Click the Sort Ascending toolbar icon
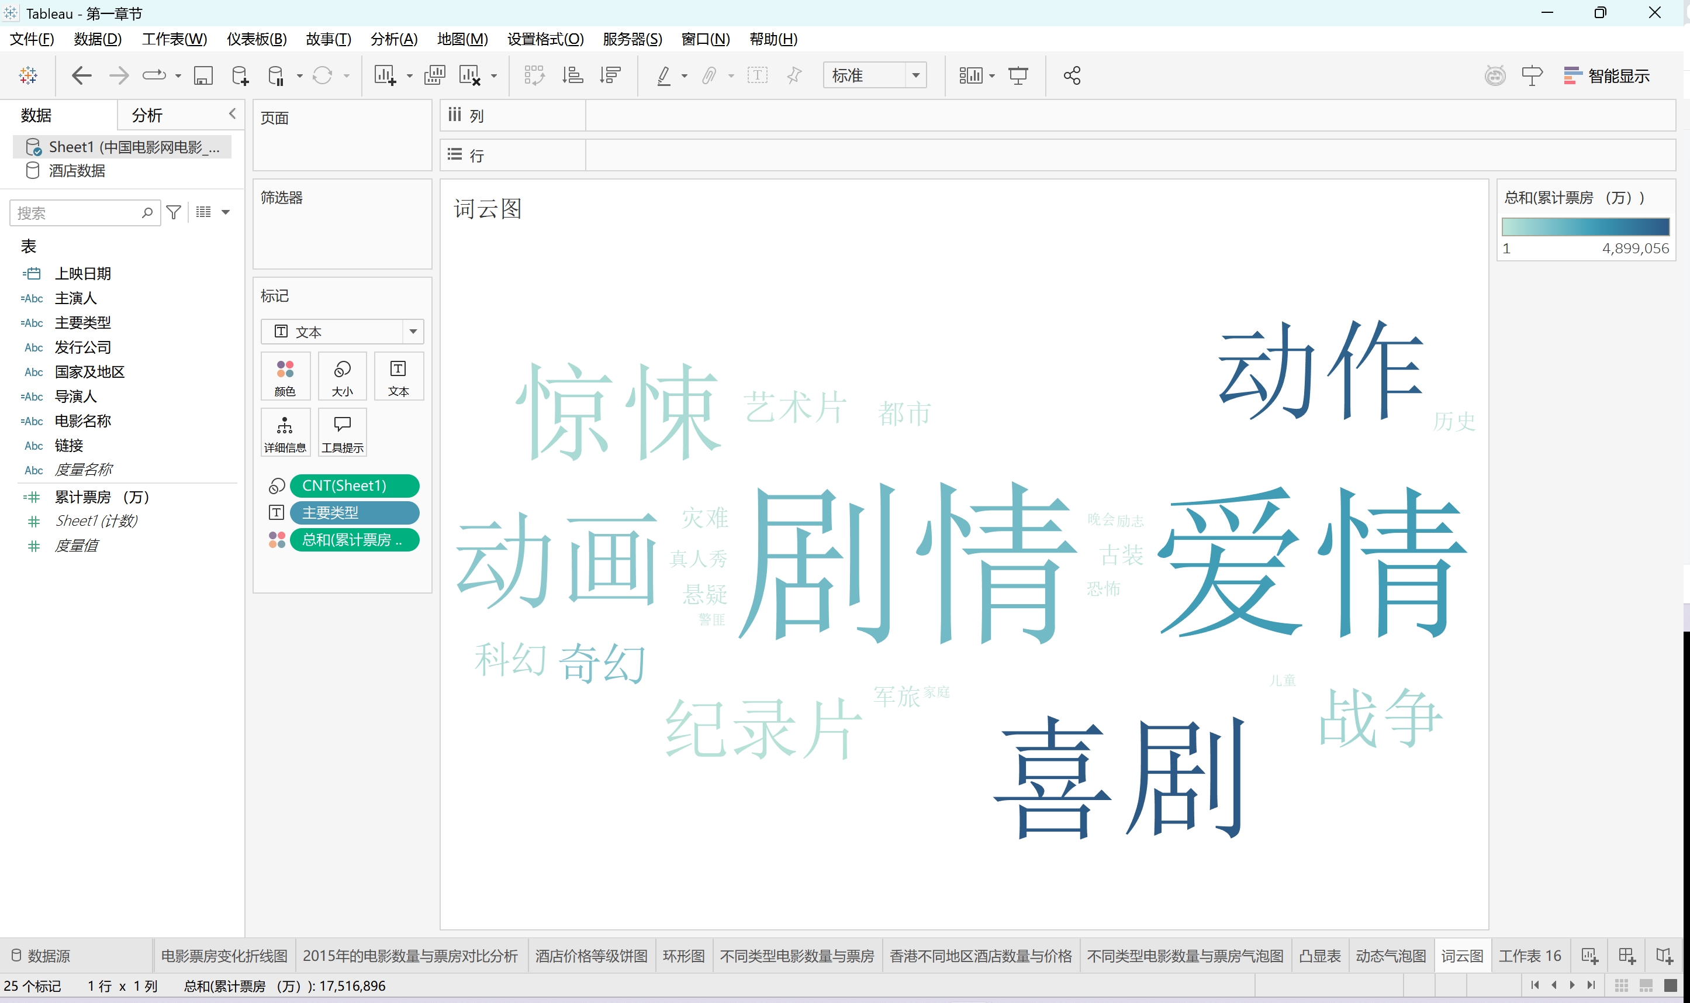Viewport: 1690px width, 1003px height. (572, 75)
